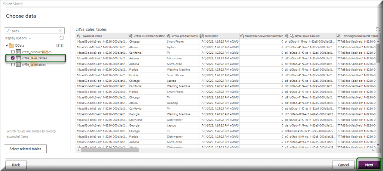Refresh the navigator tree list
Image resolution: width=383 pixels, height=171 pixels.
[x=62, y=38]
